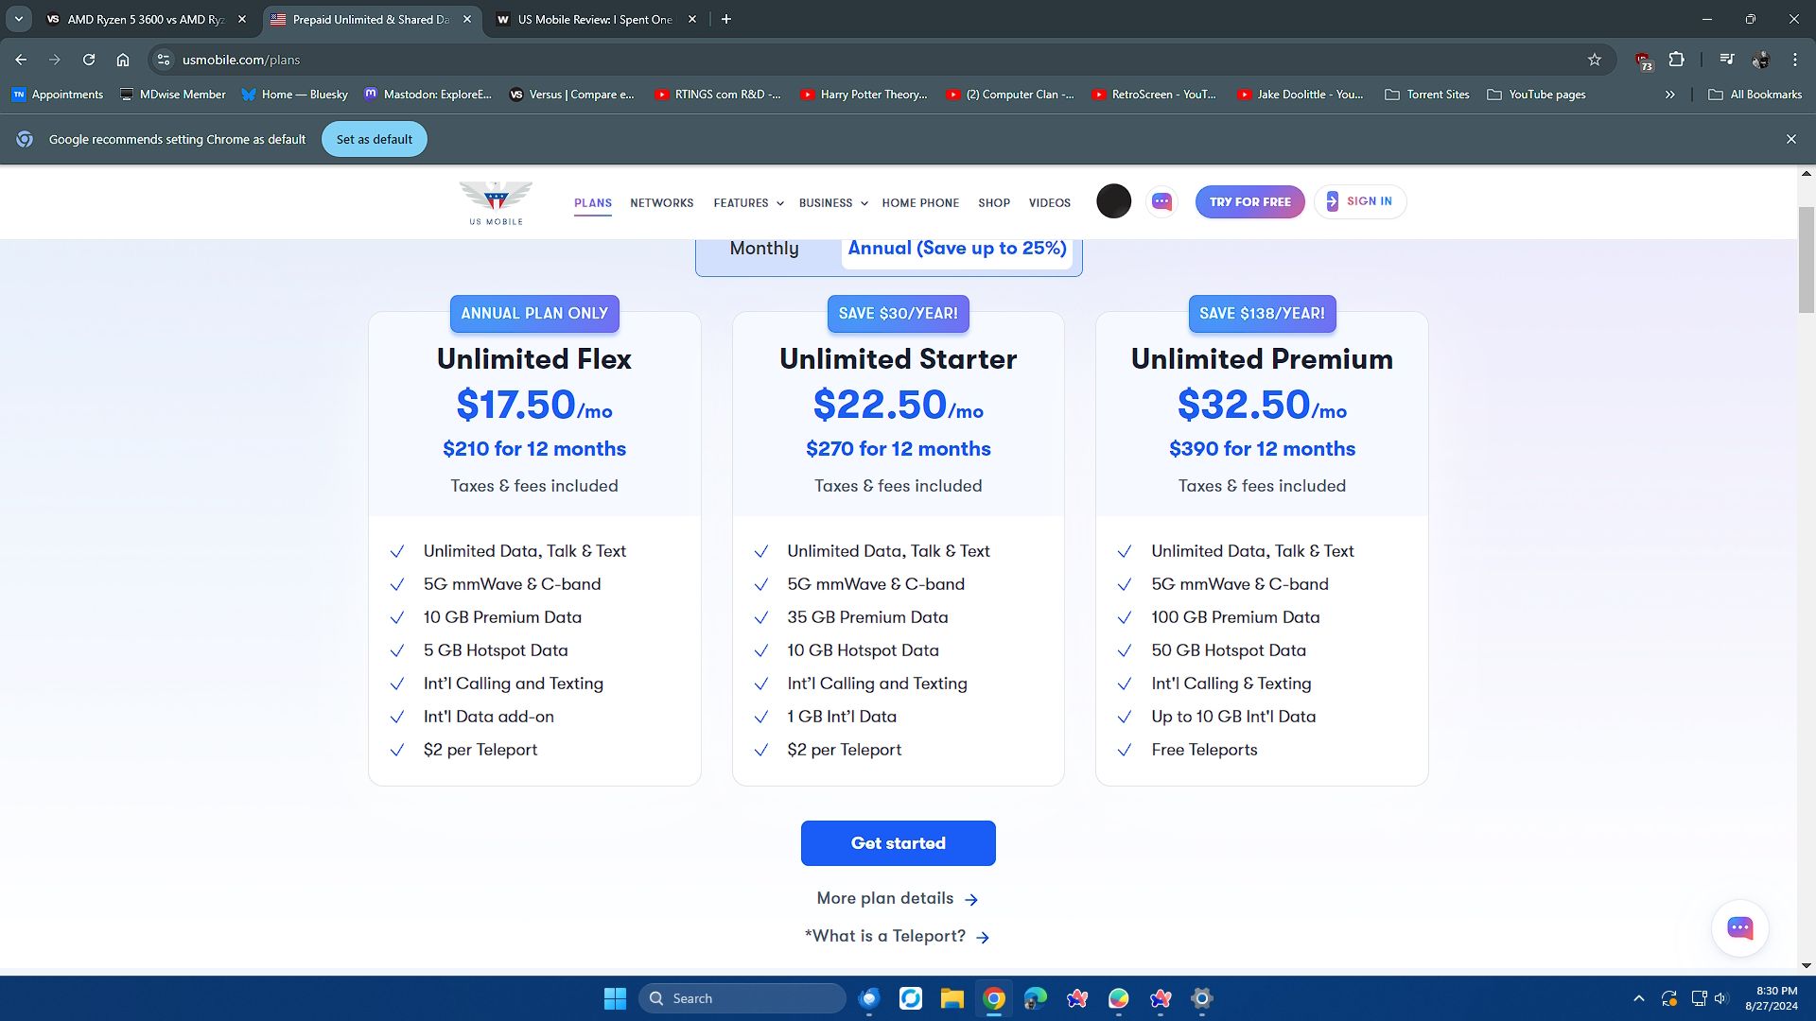The image size is (1816, 1021).
Task: Open the chat bubble icon in header
Action: tap(1161, 201)
